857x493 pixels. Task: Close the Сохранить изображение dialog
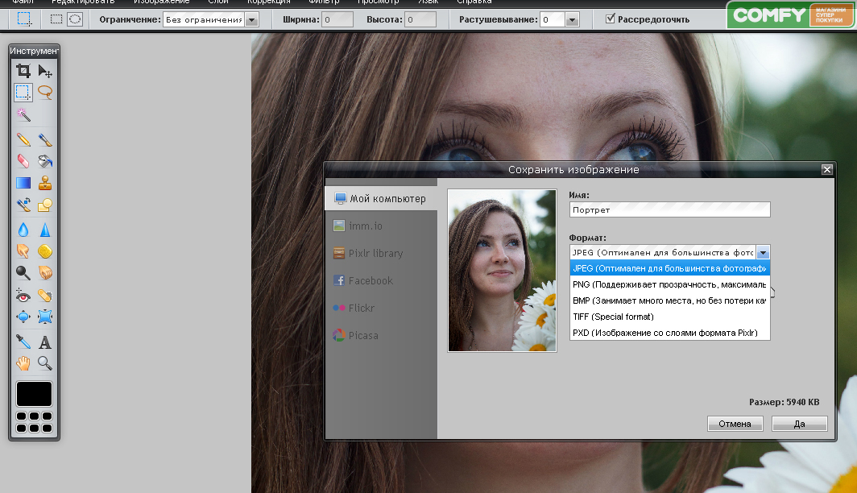coord(827,169)
